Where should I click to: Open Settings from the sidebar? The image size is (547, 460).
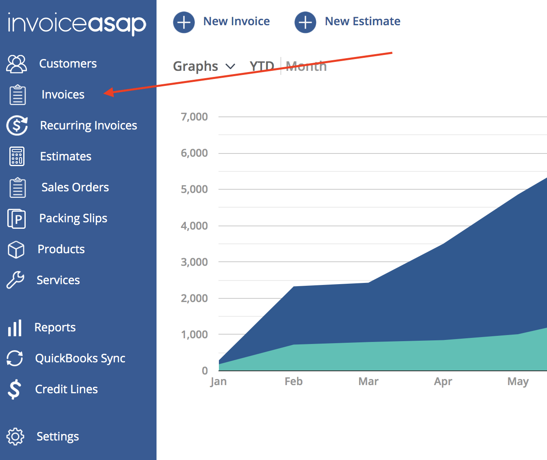(x=58, y=437)
